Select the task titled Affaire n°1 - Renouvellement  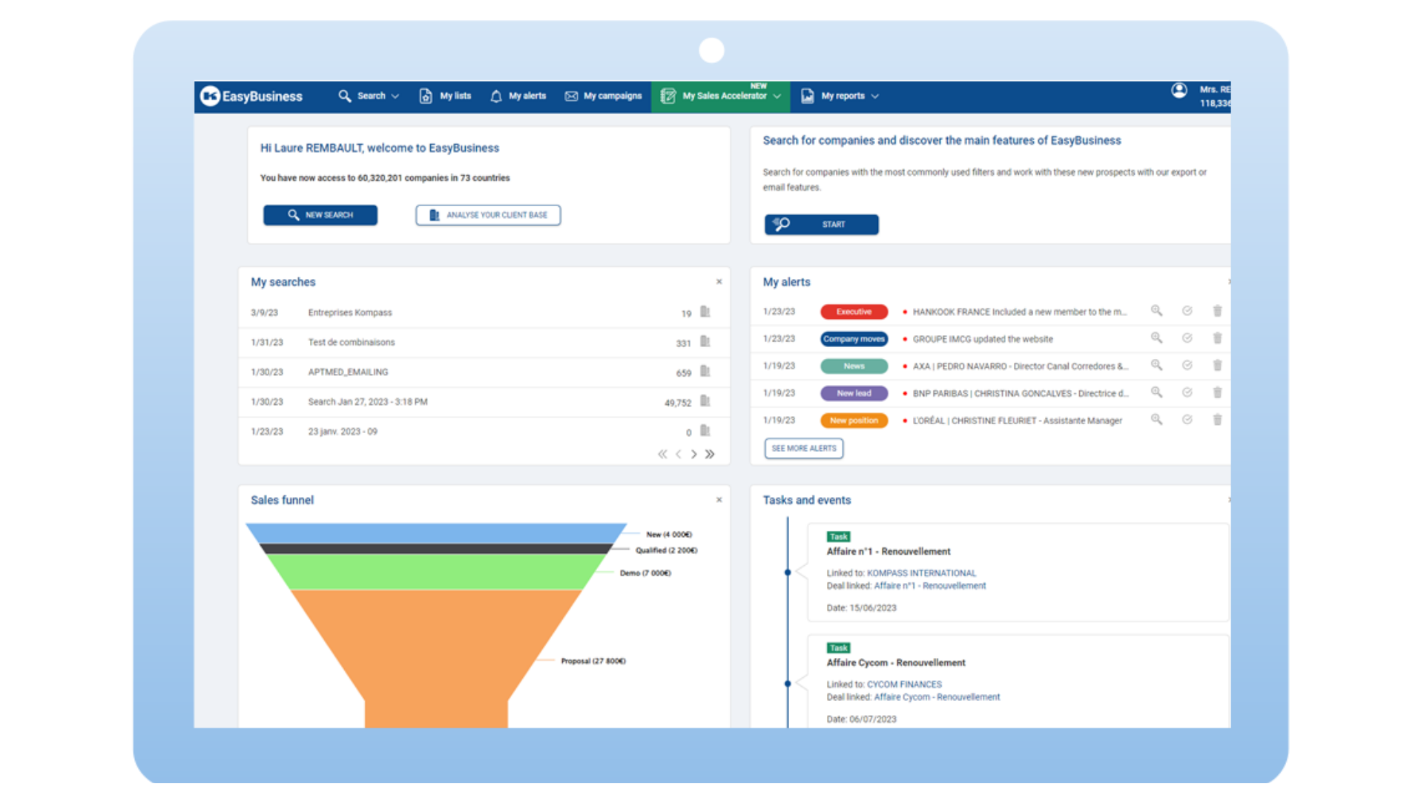889,552
